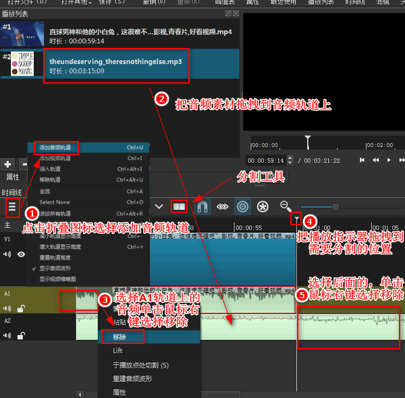Choose 重置轨道高度 menu entry
The height and width of the screenshot is (398, 405).
coord(88,258)
